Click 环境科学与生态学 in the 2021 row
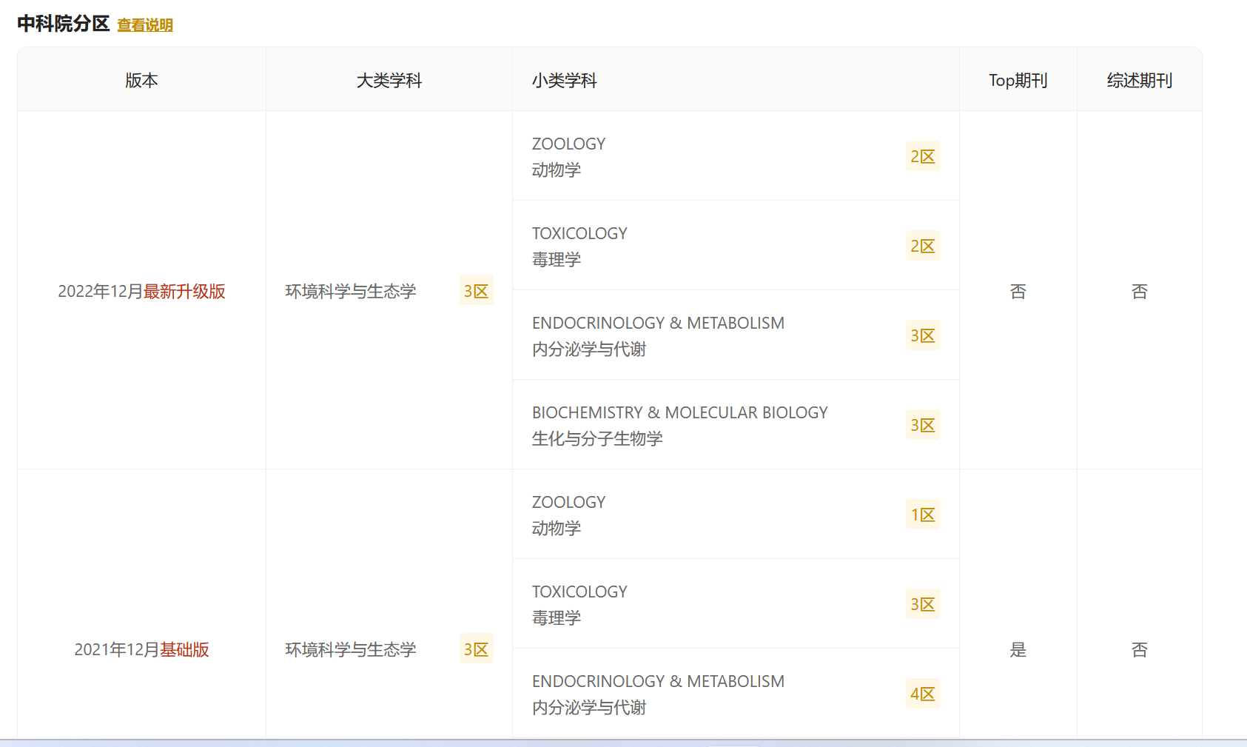This screenshot has height=747, width=1247. [351, 649]
